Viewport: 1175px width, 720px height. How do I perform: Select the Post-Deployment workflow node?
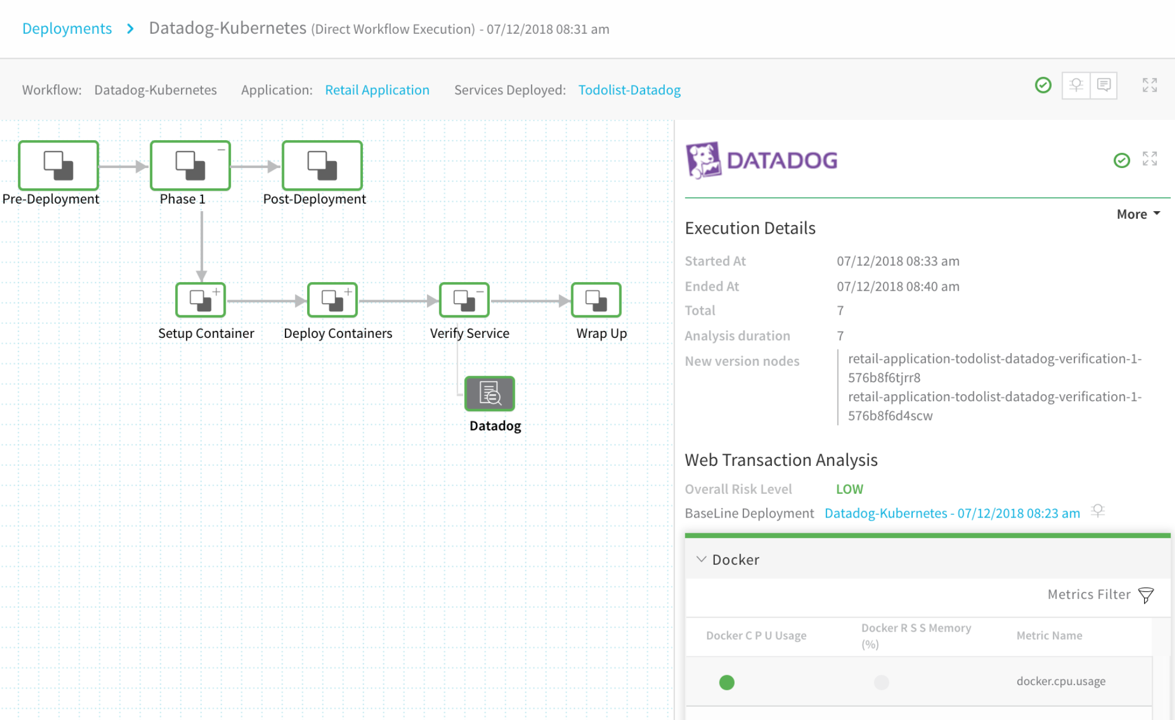[x=322, y=166]
